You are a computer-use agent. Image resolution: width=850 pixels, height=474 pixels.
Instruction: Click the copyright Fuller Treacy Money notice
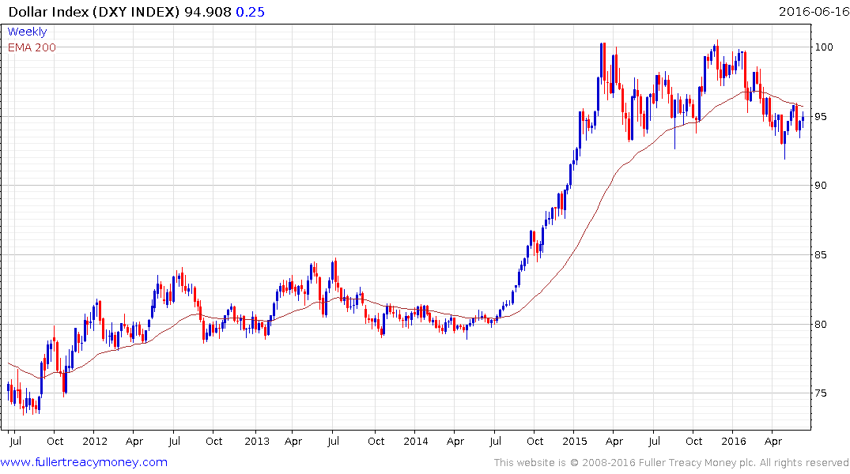671,463
